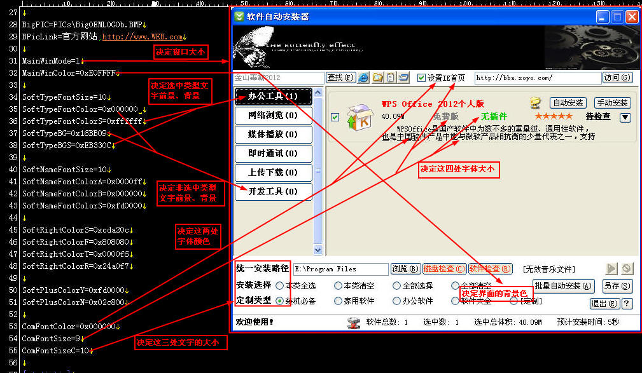Expand the WPS Office entry dropdown arrow
The image size is (642, 373).
click(x=625, y=118)
